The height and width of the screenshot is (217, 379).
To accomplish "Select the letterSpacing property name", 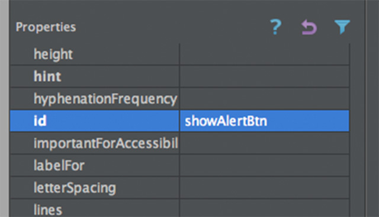I will [75, 188].
